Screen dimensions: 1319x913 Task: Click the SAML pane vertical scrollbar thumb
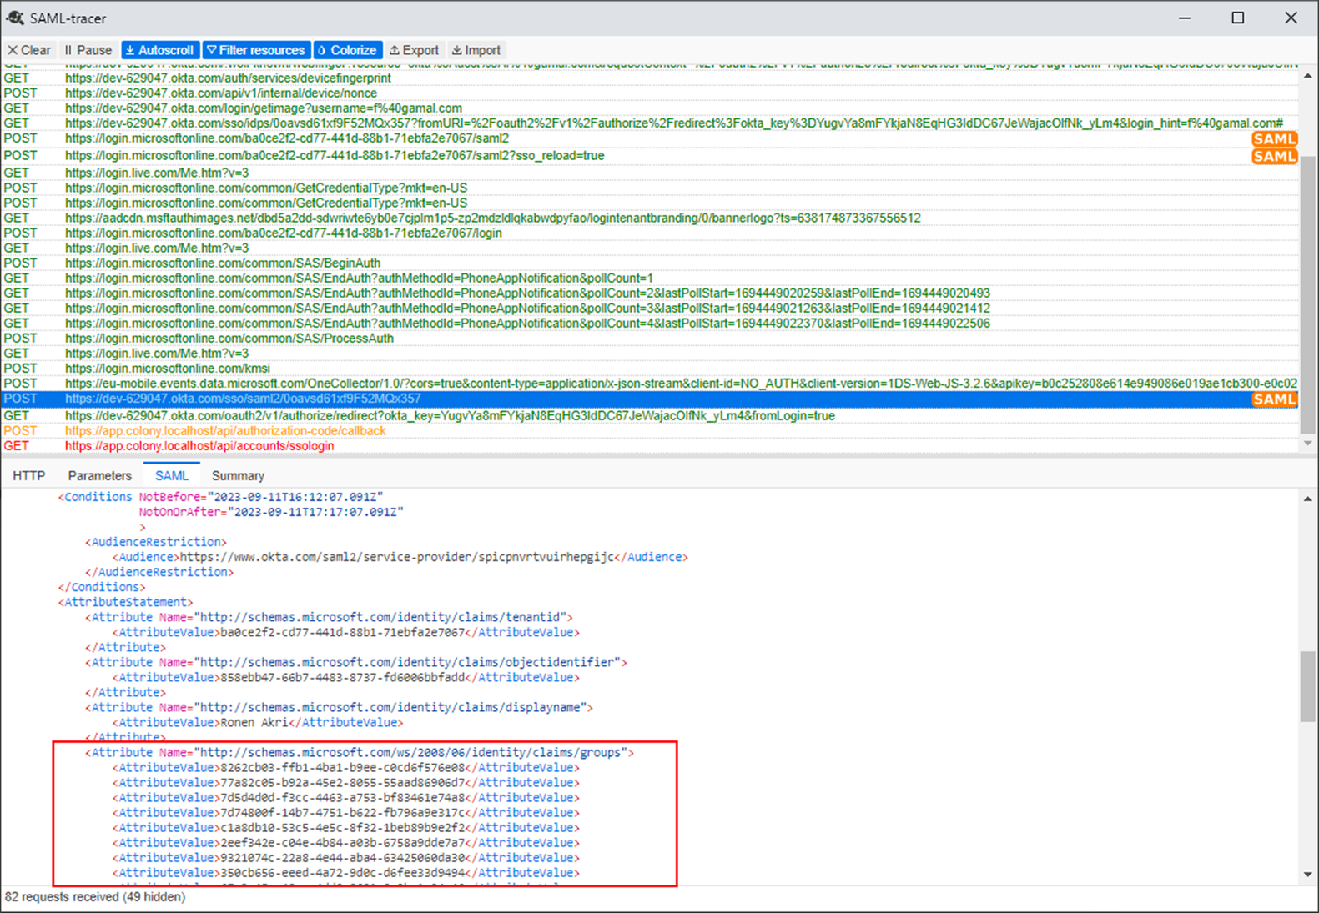point(1307,686)
